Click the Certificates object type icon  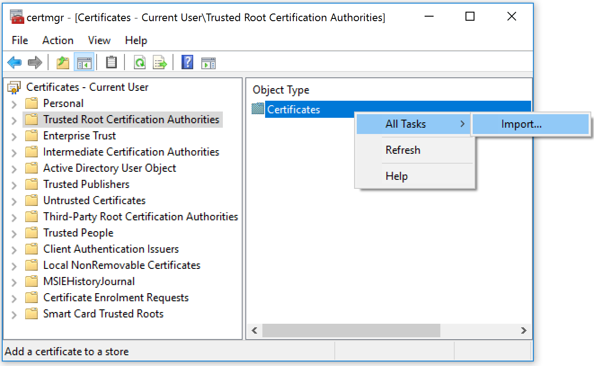258,109
